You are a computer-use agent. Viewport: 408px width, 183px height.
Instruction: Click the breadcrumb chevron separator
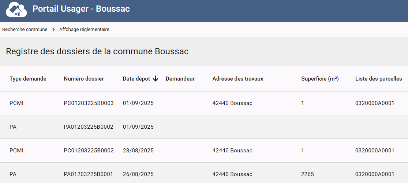53,30
